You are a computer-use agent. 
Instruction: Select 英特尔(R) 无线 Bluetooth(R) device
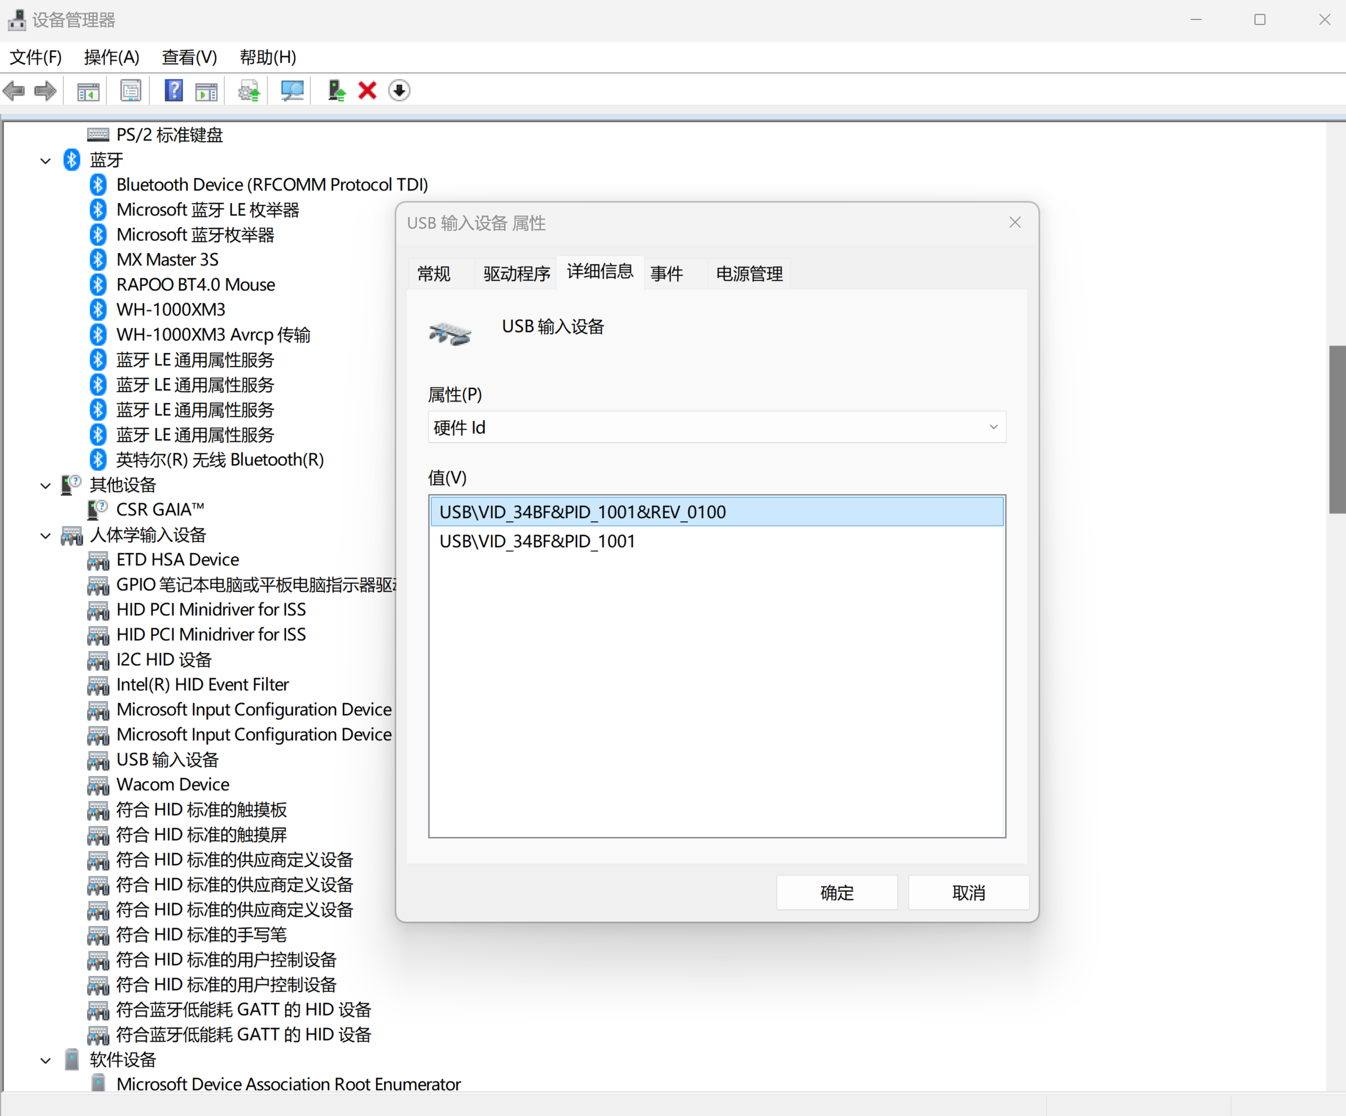(x=220, y=460)
